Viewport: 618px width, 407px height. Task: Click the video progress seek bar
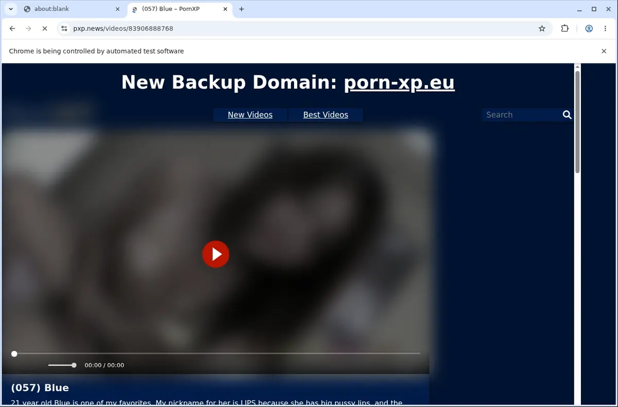217,353
